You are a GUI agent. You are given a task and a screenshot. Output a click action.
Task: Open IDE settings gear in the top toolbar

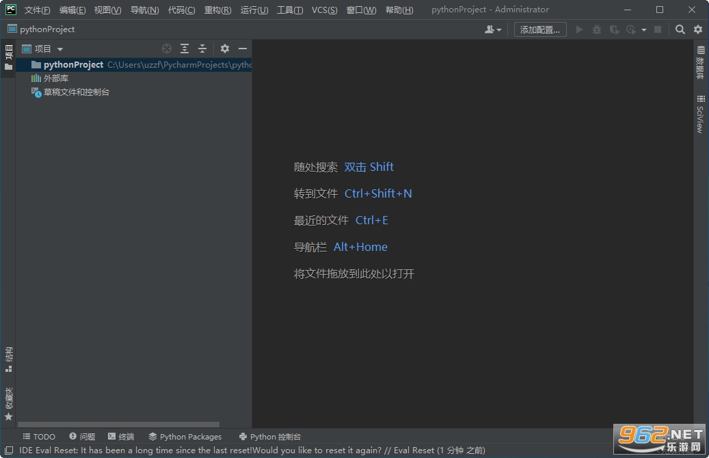coord(698,29)
